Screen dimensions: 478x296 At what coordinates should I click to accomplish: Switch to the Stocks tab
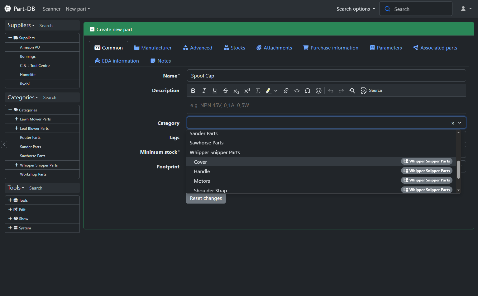234,48
